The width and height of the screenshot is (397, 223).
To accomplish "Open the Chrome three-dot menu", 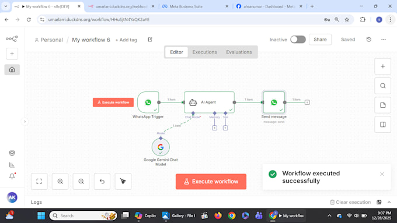I will point(390,19).
